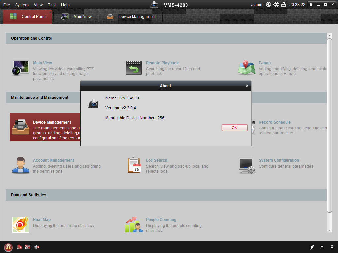Viewport: 338px width, 253px height.
Task: Click the Heat Map icon
Action: click(20, 225)
